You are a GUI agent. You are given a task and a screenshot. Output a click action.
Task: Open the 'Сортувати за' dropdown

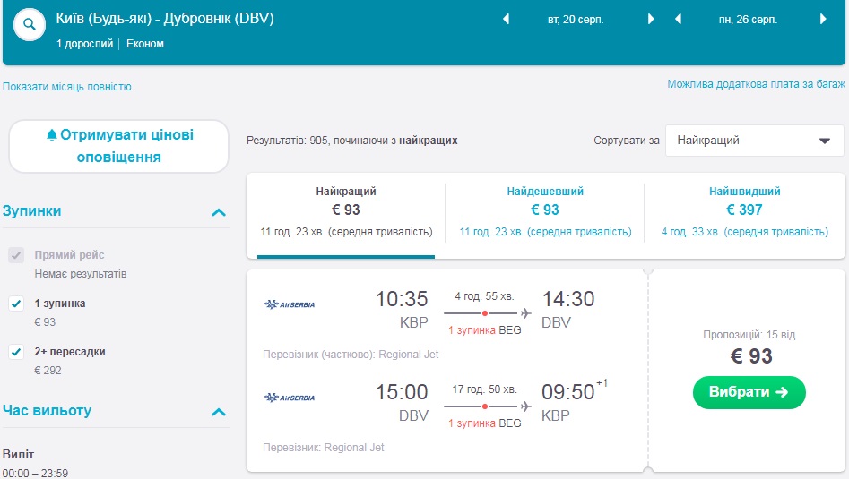(x=754, y=141)
